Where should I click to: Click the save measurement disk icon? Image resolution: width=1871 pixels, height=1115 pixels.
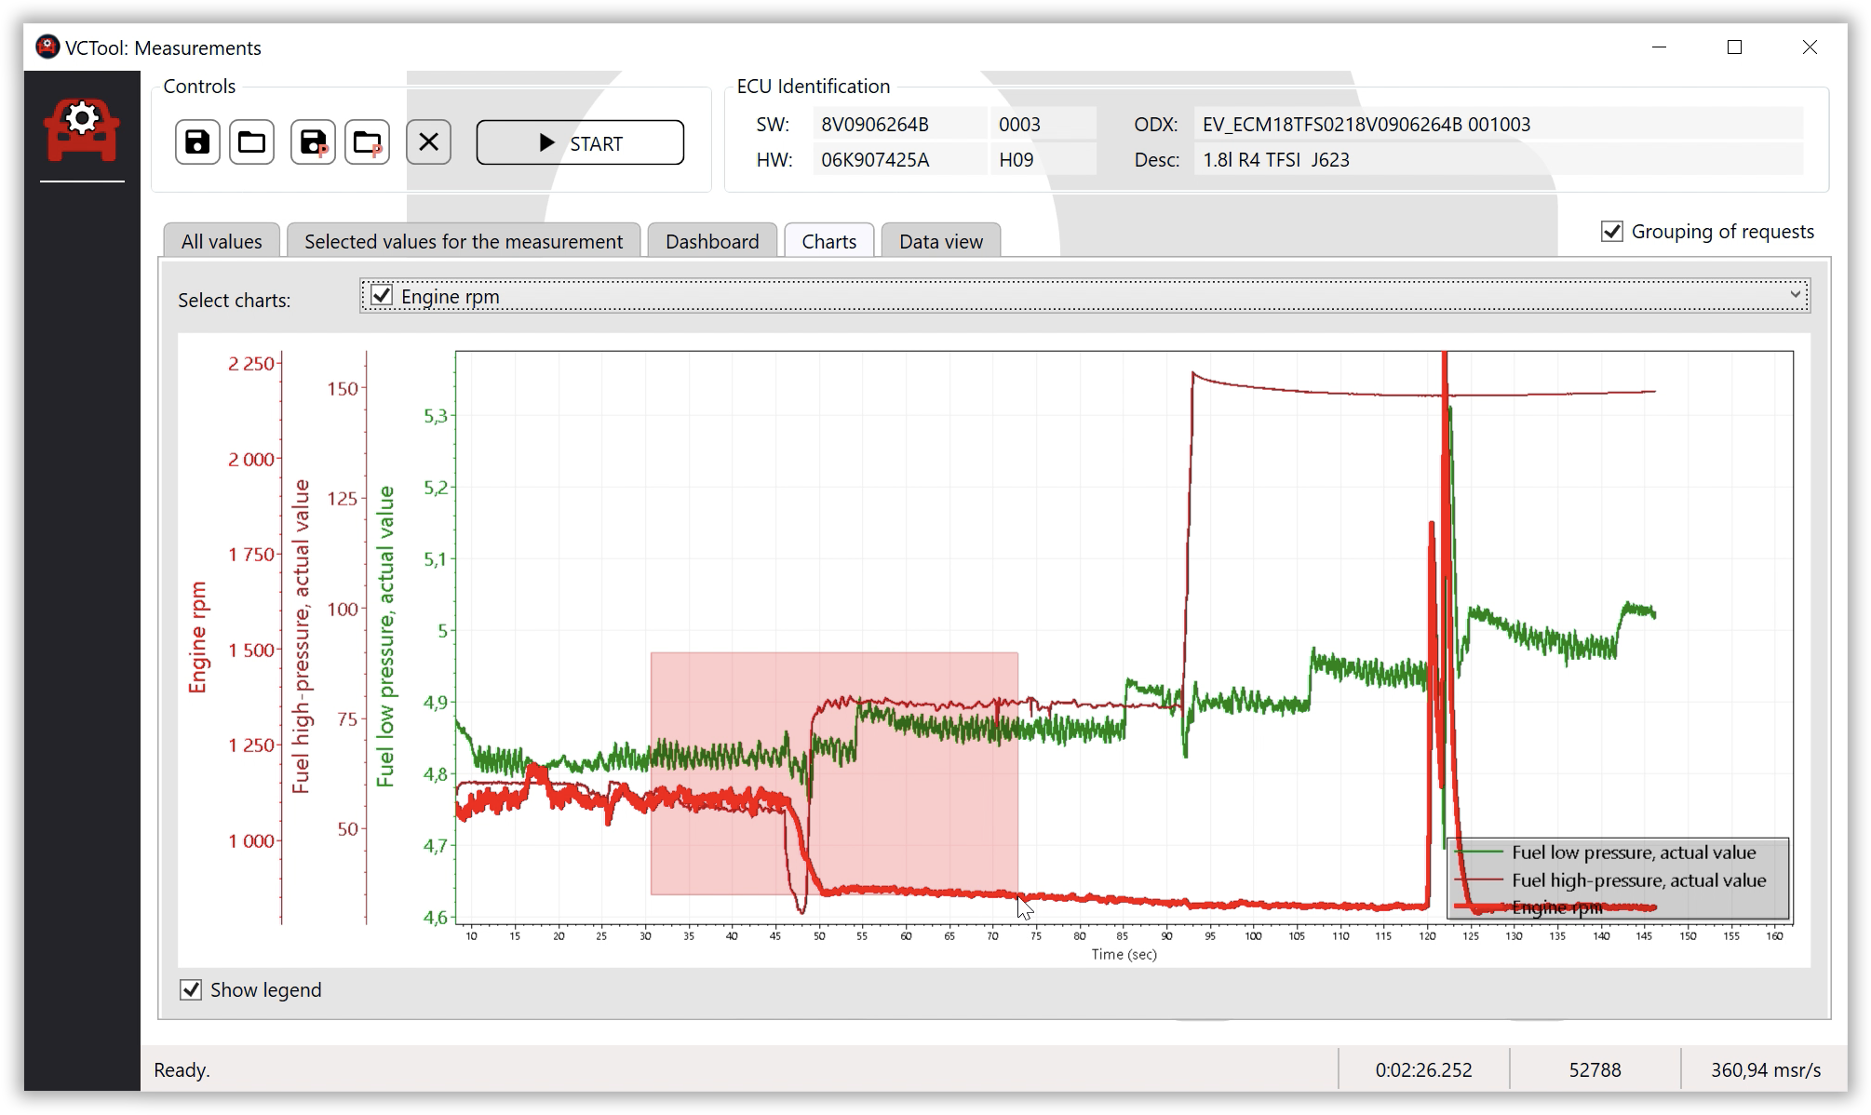point(197,142)
